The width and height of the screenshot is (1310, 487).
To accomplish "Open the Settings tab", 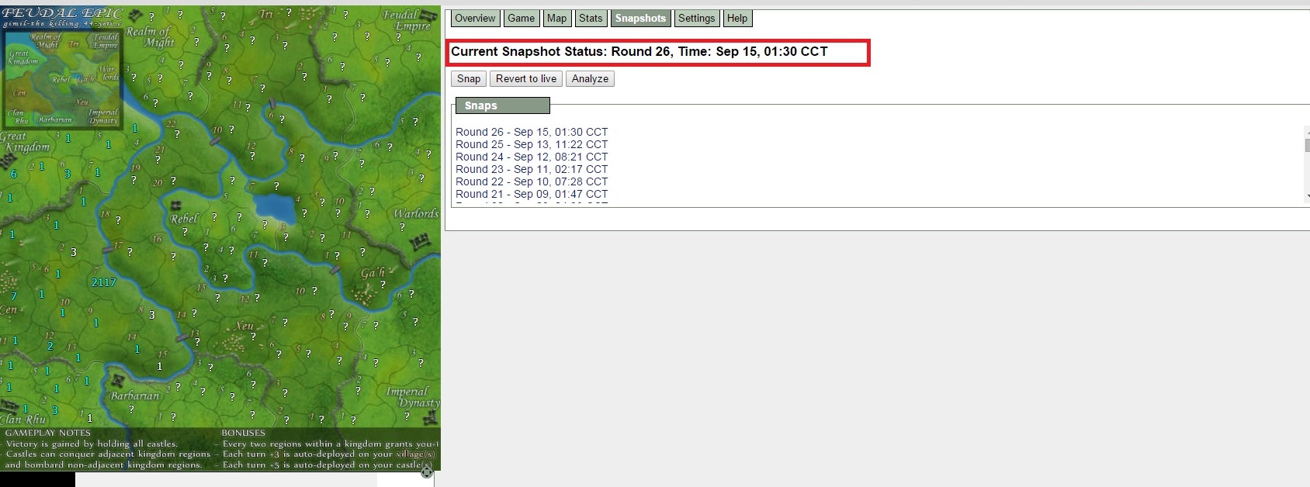I will pyautogui.click(x=696, y=19).
